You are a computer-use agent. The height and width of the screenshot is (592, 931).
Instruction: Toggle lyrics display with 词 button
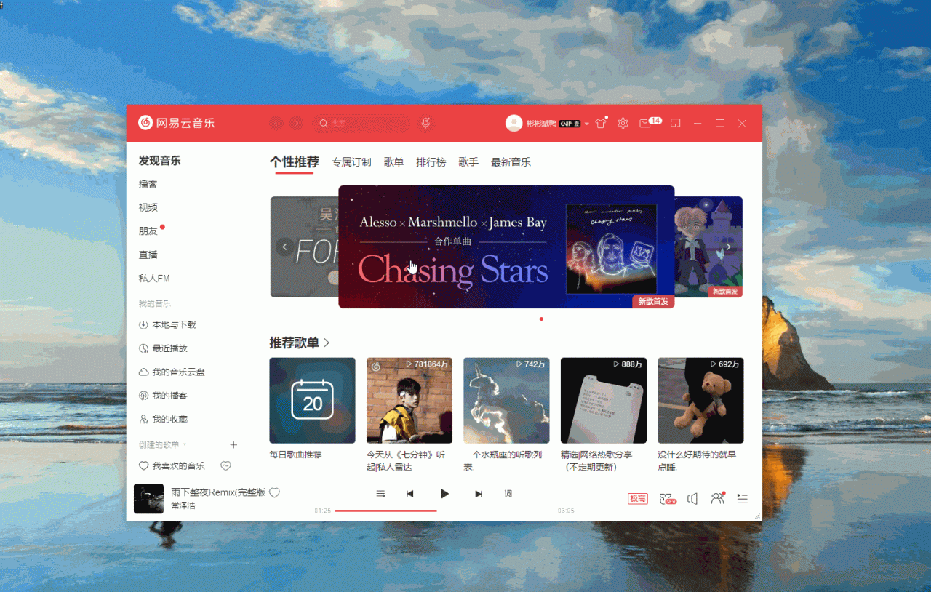coord(508,494)
